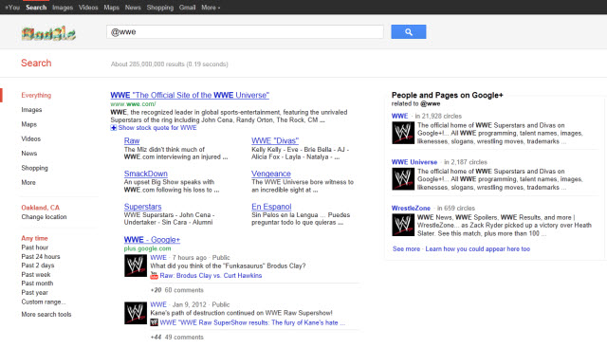
Task: Click See more under People and Pages
Action: [406, 248]
